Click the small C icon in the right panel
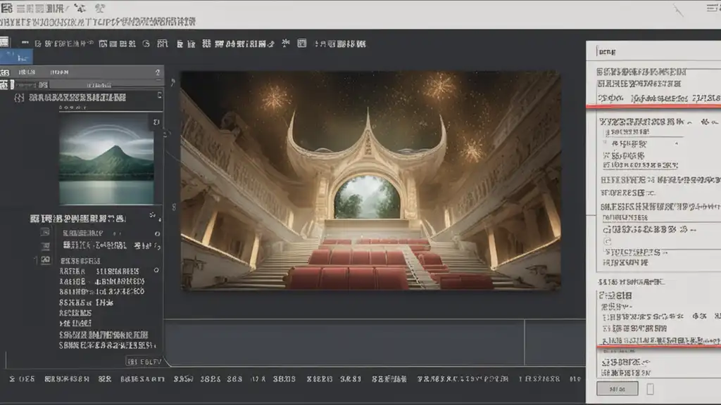Screen dimensions: 721x405 (x=608, y=242)
